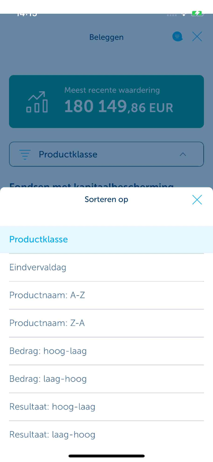Tap the battery indicator in the status bar
The image size is (213, 462).
coord(196,13)
